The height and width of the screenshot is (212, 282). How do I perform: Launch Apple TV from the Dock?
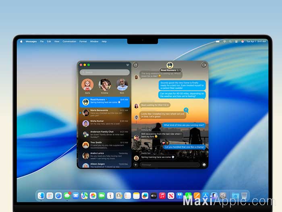(153, 195)
